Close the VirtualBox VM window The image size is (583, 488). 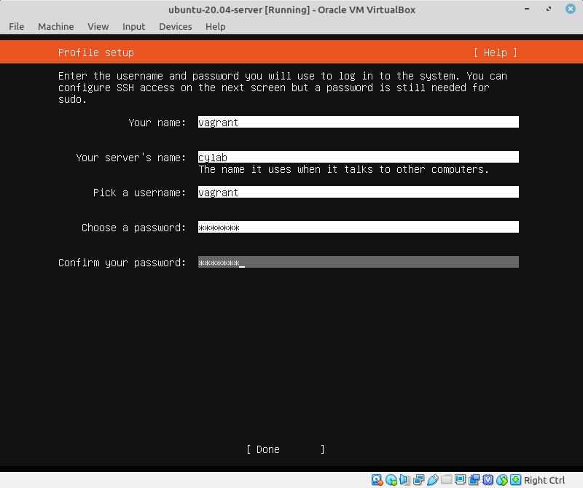click(x=571, y=9)
